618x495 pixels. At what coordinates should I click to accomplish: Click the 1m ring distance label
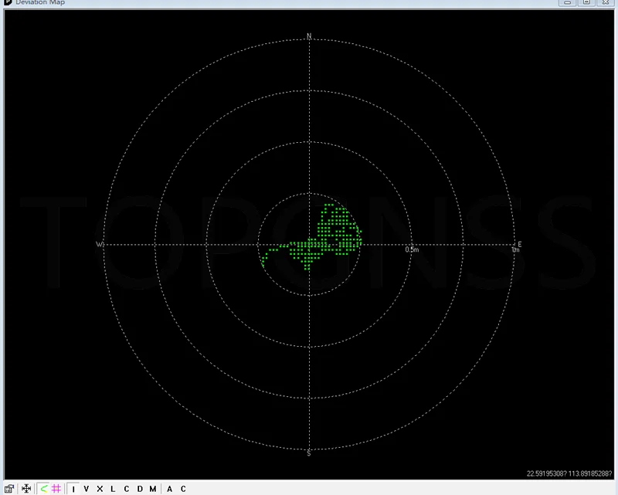(515, 249)
